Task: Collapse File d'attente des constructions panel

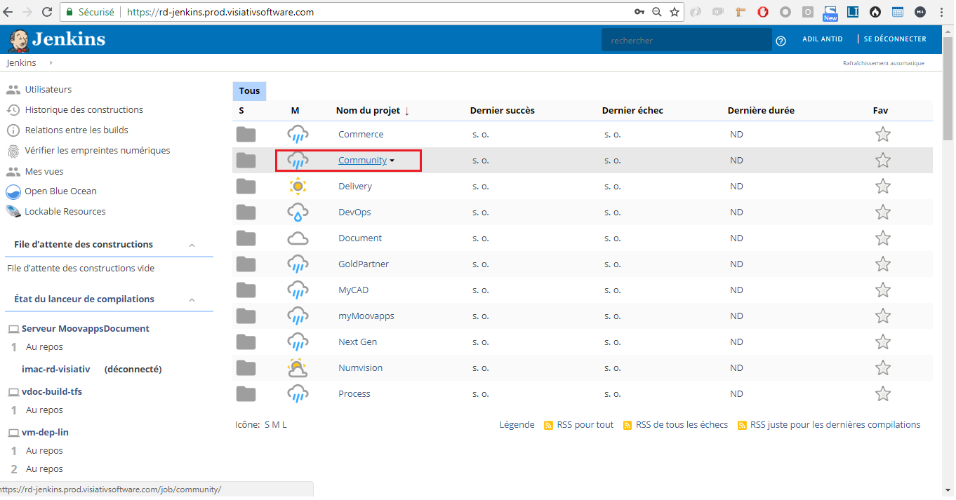Action: click(x=192, y=245)
